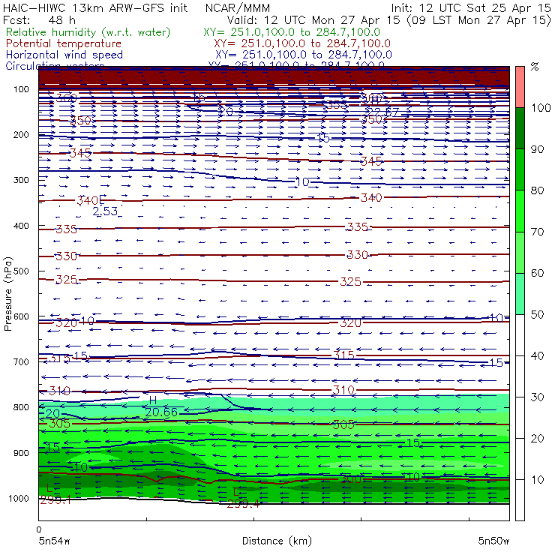Click the 'Fcst: 48 h' label
This screenshot has height=555, width=555.
pos(39,19)
